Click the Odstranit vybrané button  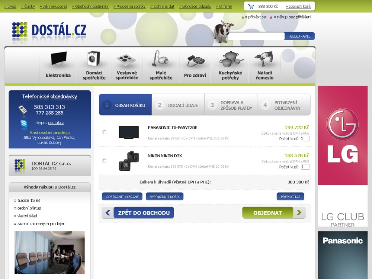coord(122,196)
